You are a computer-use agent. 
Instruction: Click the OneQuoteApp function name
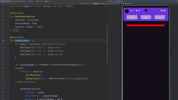click(22, 41)
